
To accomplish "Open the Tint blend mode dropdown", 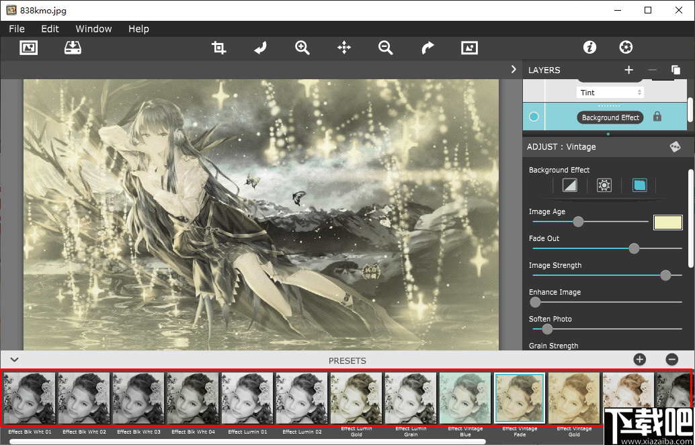I will [610, 93].
